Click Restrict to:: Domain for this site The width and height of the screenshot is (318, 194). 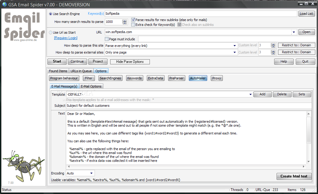296,45
